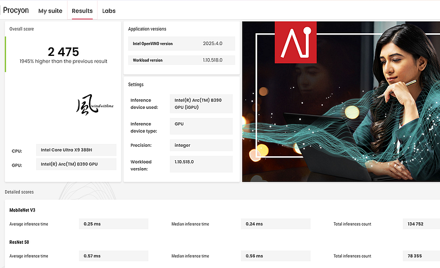
Task: Click the Inference device used value field
Action: 201,104
